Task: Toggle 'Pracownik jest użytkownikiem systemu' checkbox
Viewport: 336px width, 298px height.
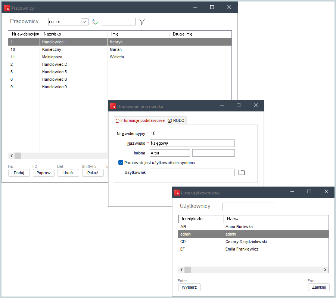Action: (121, 162)
